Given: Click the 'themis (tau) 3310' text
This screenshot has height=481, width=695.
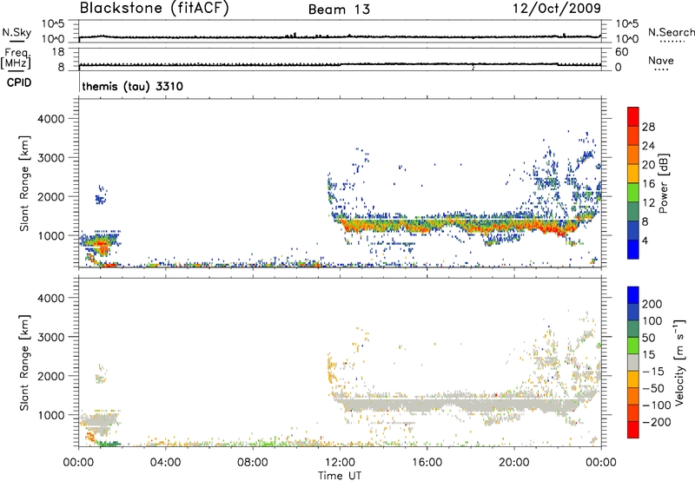Looking at the screenshot, I should pyautogui.click(x=133, y=86).
